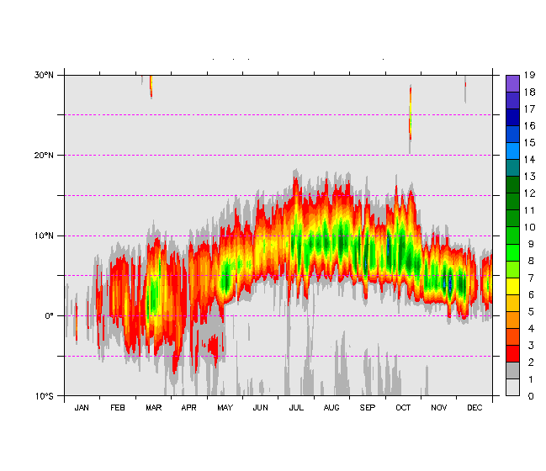Click the small red streak near 30°N in March
Screen dimensions: 546x471
click(151, 86)
